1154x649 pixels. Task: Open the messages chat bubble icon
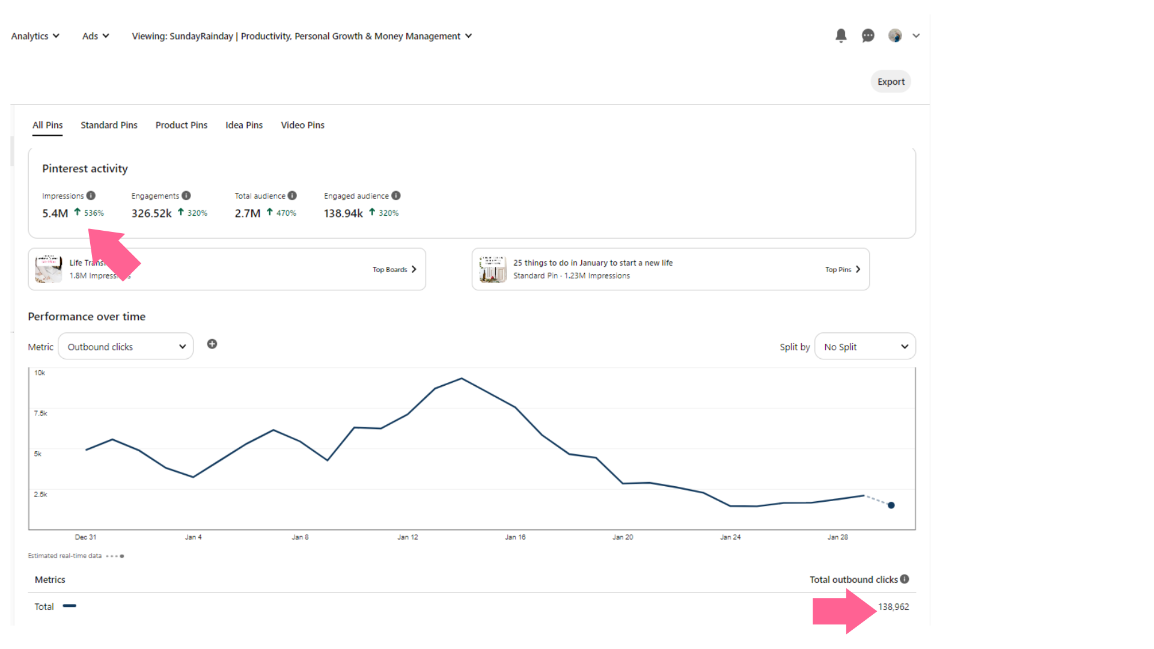(868, 36)
